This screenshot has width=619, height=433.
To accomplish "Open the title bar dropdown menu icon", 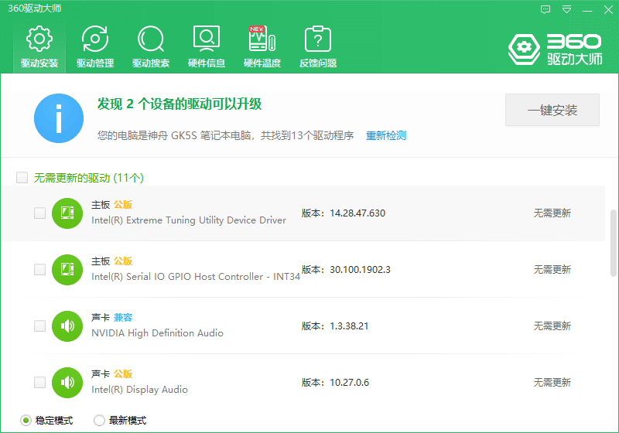I will click(566, 9).
